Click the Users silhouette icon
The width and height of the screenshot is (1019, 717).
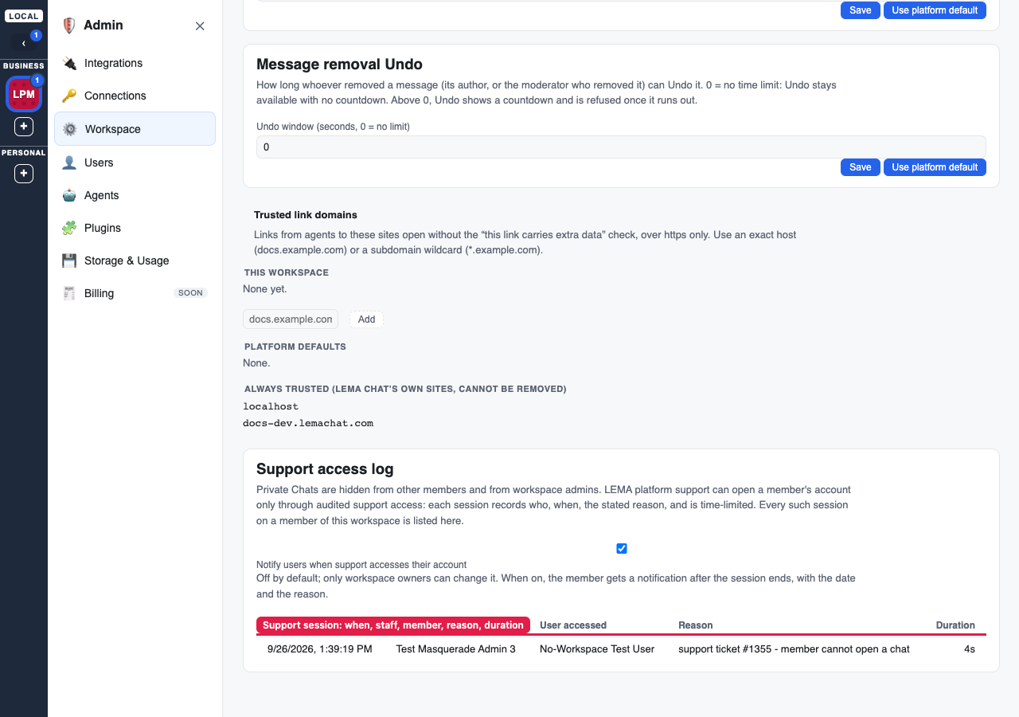click(69, 163)
